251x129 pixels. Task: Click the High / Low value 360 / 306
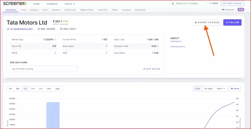coord(153,39)
